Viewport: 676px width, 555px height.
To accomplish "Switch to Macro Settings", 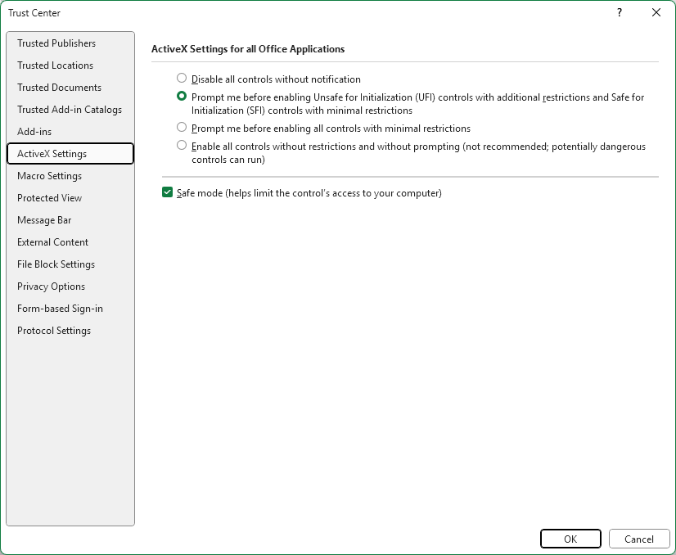I will pos(49,175).
